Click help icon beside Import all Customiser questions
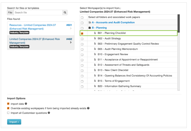This screenshot has width=191, height=131. [x=49, y=113]
